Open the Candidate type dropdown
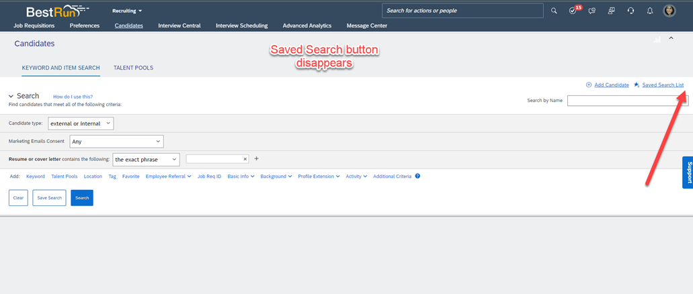Viewport: 693px width, 294px height. tap(81, 124)
